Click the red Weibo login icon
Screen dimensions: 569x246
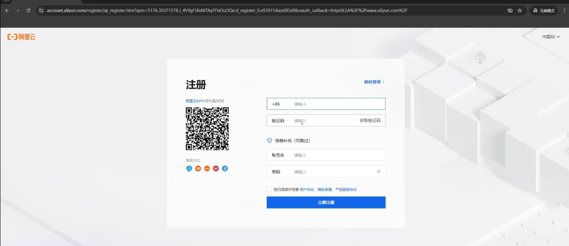(x=216, y=169)
